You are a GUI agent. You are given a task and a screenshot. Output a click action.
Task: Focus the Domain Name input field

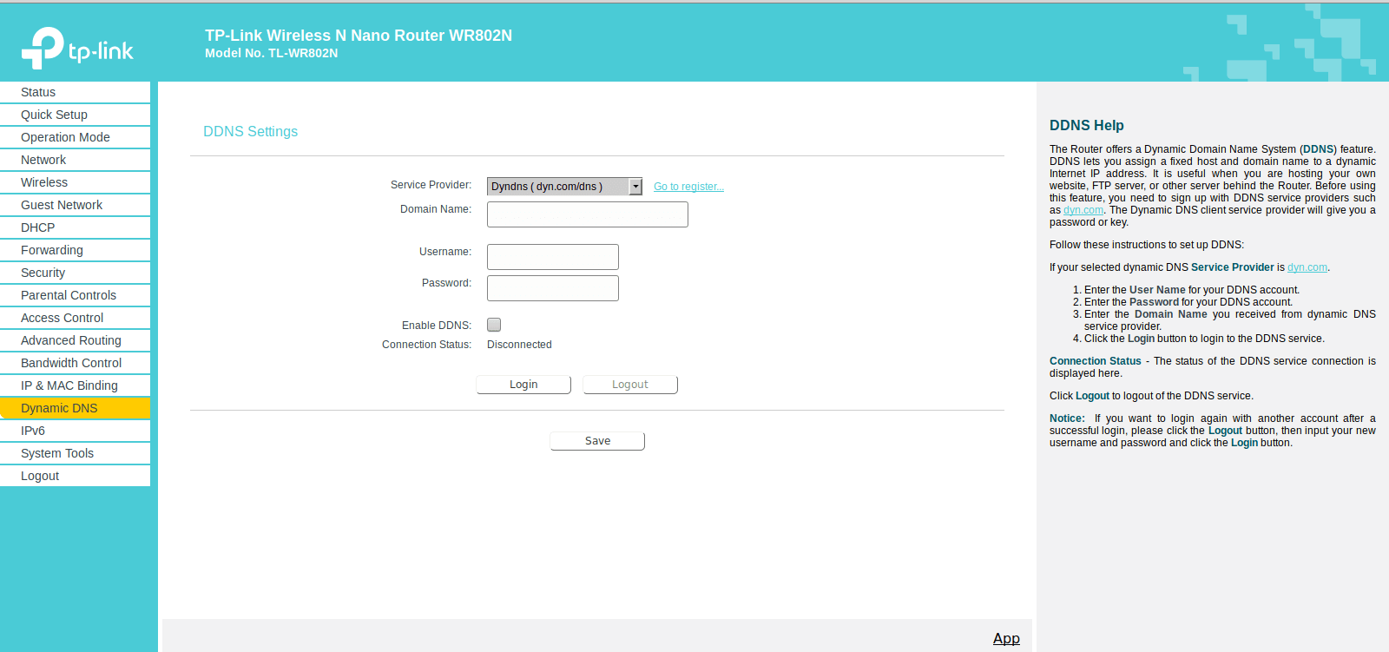588,214
